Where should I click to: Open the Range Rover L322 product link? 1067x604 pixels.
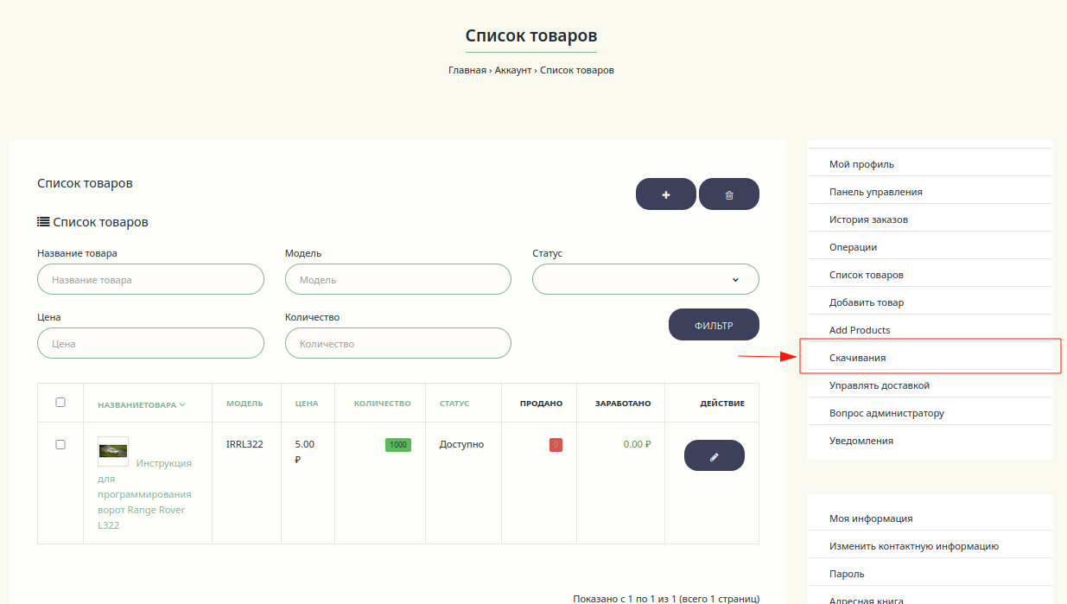click(x=144, y=494)
